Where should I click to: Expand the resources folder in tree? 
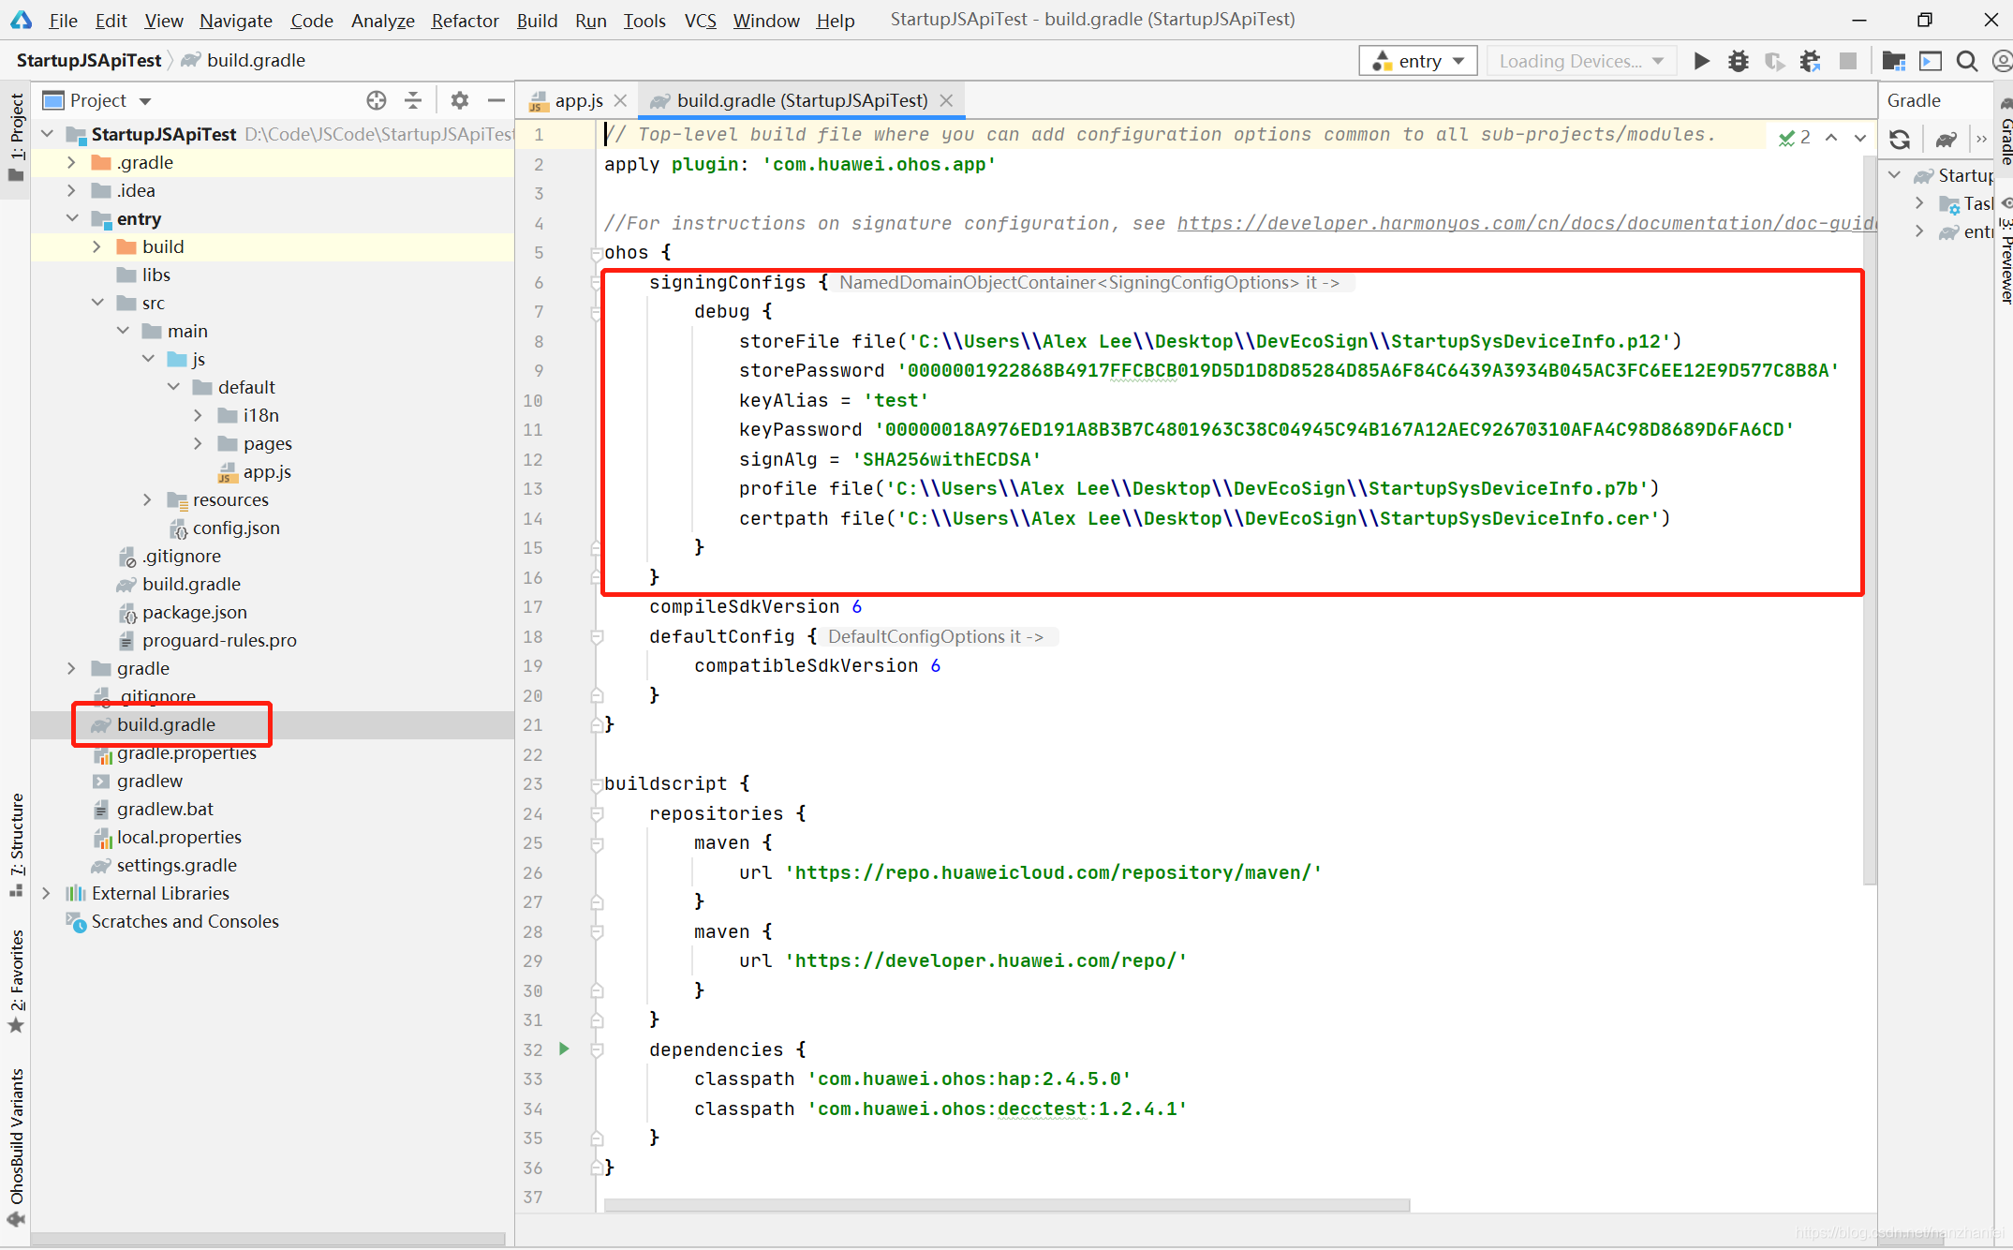tap(147, 499)
